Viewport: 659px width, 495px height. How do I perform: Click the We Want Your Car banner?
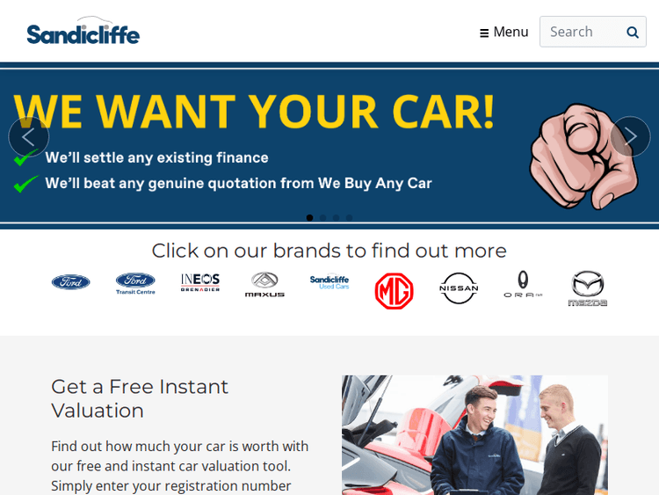pos(329,146)
